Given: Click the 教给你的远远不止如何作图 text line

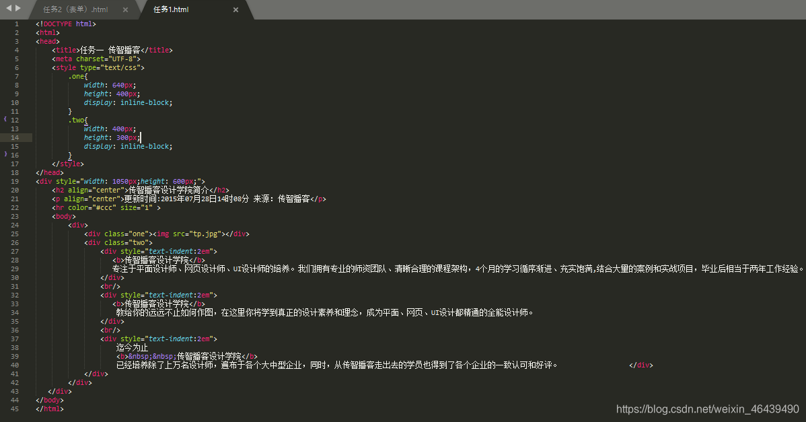Looking at the screenshot, I should 324,312.
